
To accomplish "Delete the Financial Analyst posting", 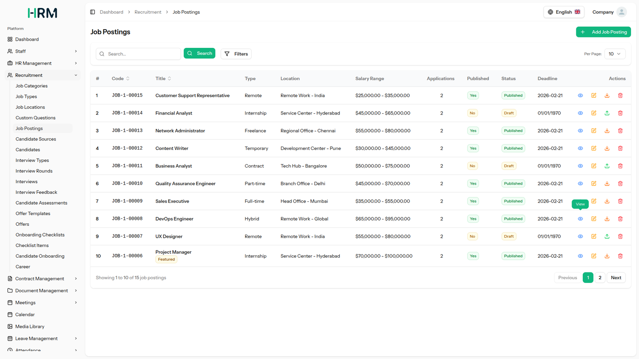I will (620, 113).
